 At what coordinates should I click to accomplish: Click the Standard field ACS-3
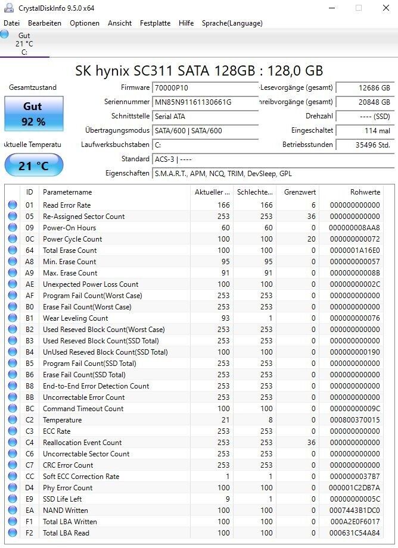273,159
